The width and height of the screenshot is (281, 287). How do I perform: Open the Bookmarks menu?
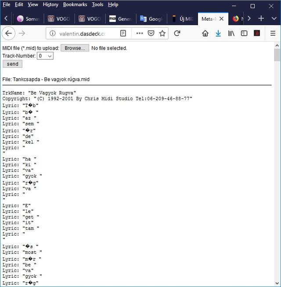75,4
